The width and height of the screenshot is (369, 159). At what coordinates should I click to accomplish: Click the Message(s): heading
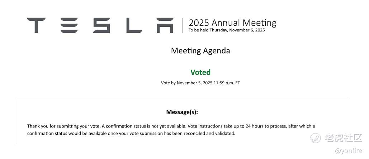pyautogui.click(x=182, y=112)
